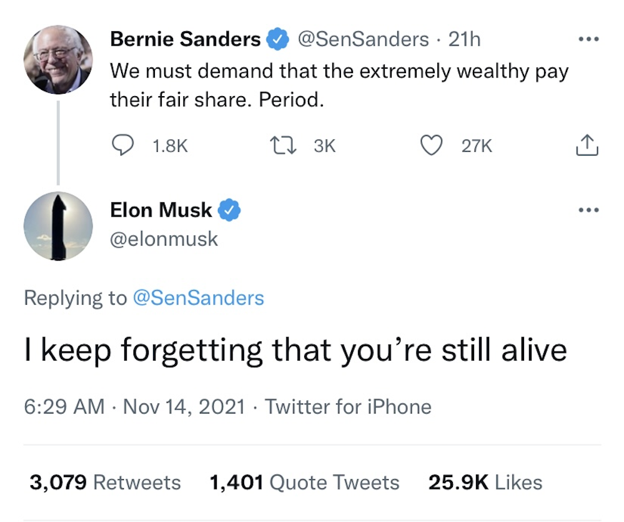Click the 6:29 AM Nov 14, 2021 timestamp
The width and height of the screenshot is (624, 522).
[134, 407]
